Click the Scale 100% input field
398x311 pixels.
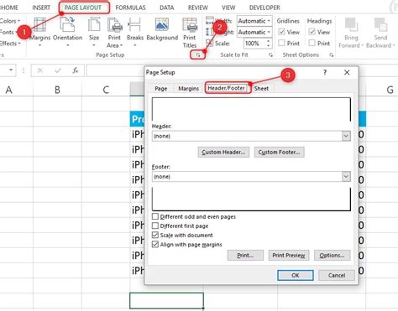coord(254,44)
